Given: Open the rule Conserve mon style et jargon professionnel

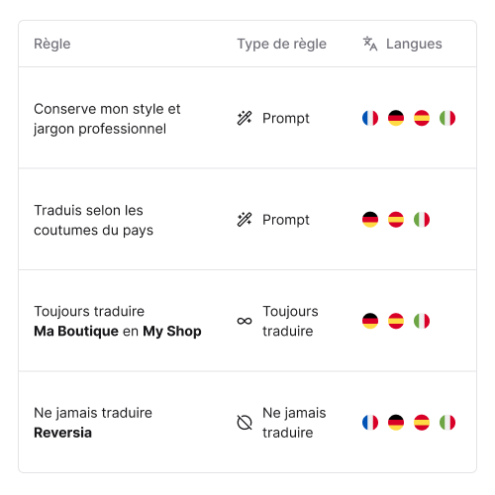Looking at the screenshot, I should click(x=247, y=118).
